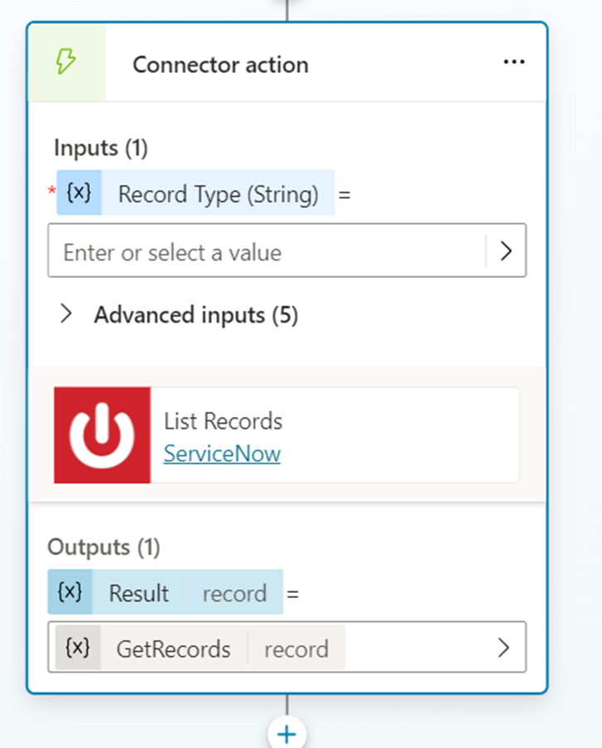Image resolution: width=602 pixels, height=748 pixels.
Task: Expand the Advanced inputs (5) chevron
Action: [67, 314]
